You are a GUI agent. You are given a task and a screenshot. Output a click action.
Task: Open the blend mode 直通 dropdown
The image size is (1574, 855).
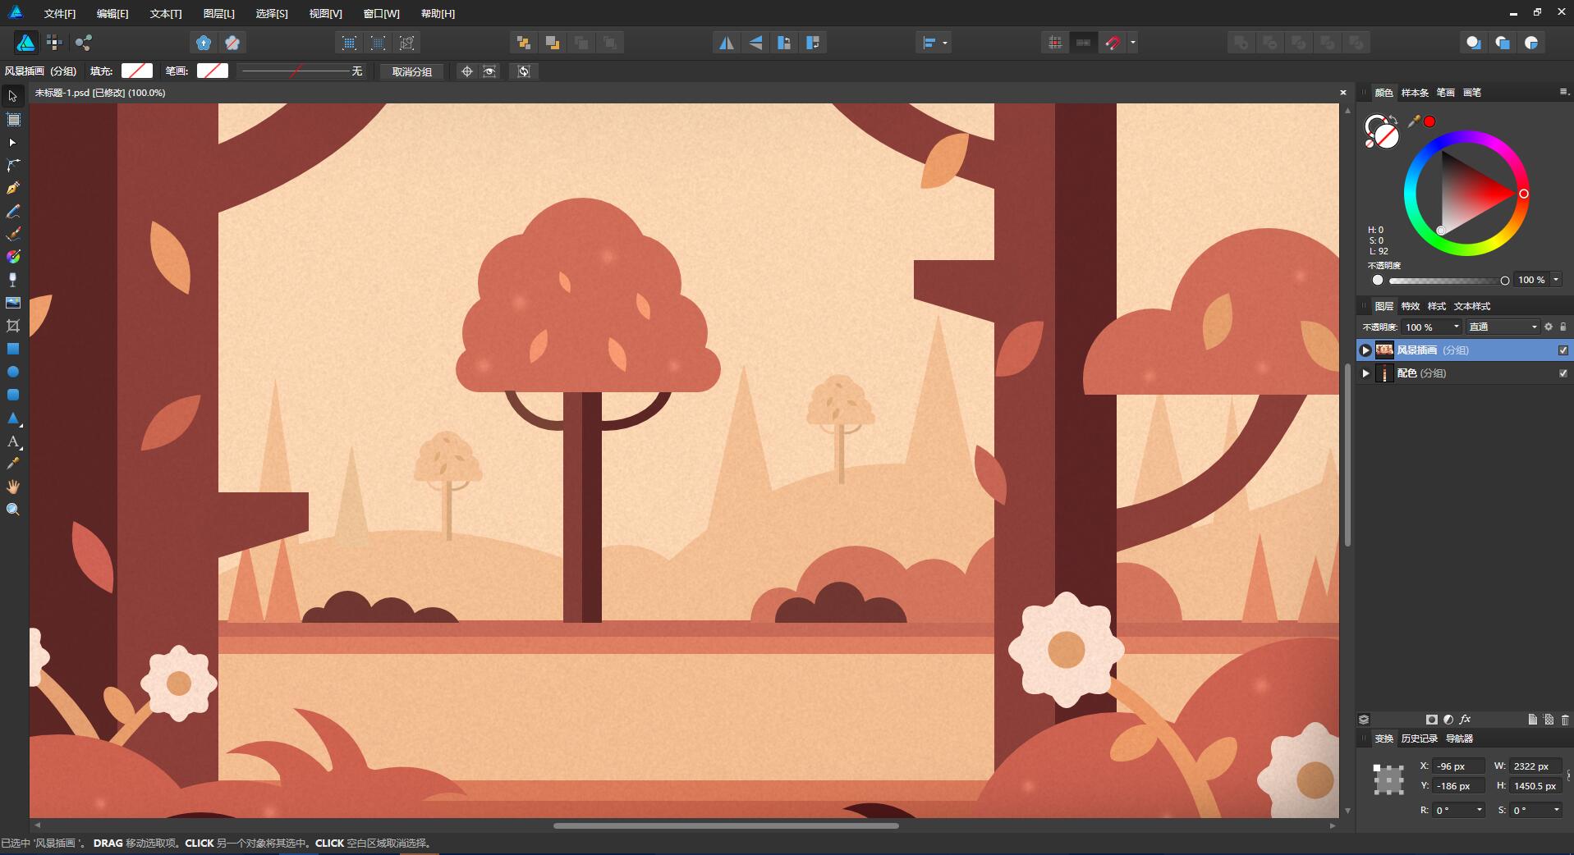[x=1503, y=327]
